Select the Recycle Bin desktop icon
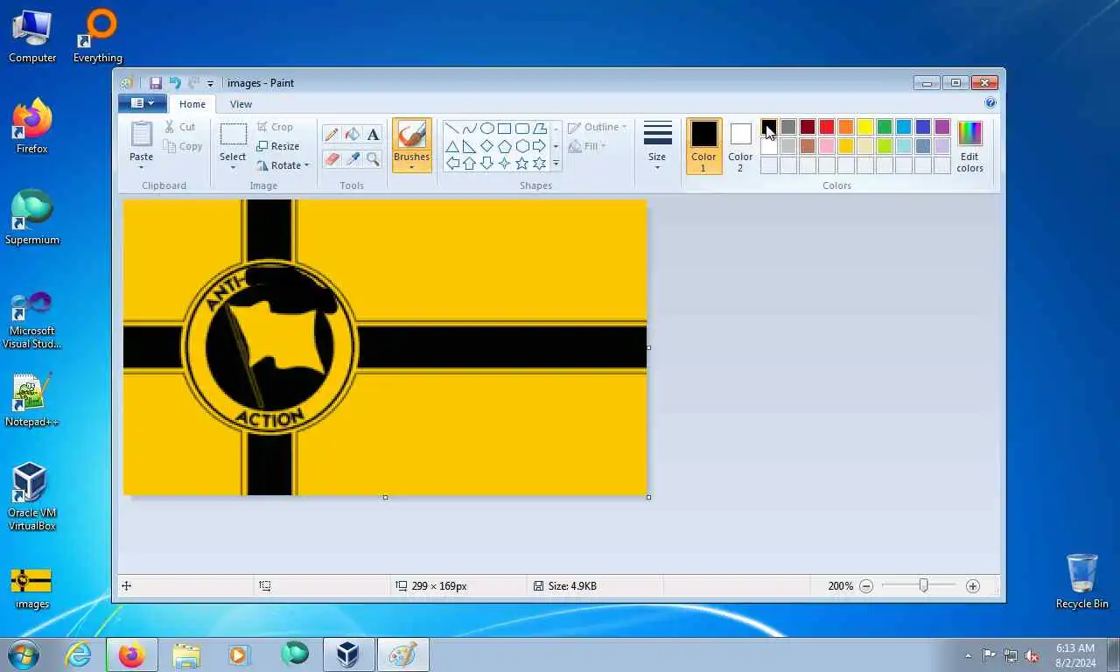Viewport: 1120px width, 672px height. tap(1081, 581)
